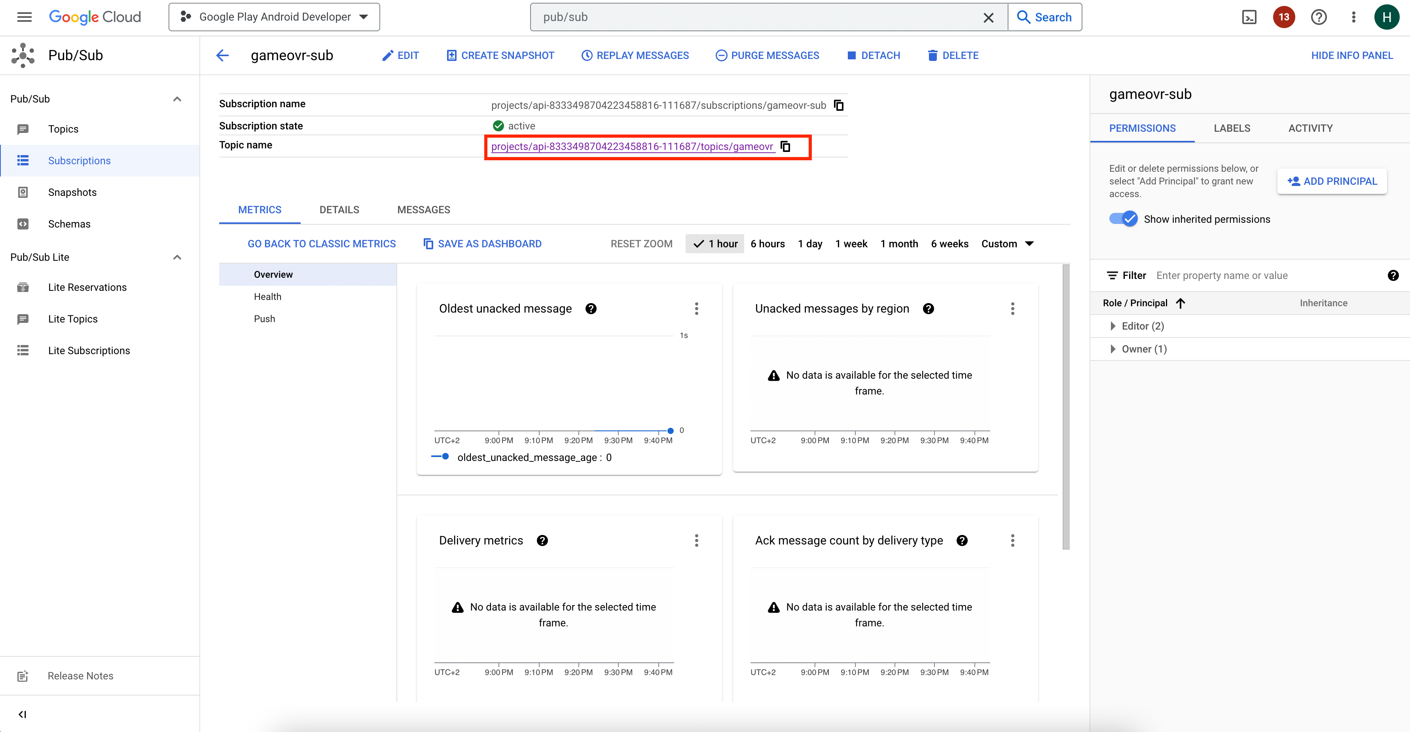Screen dimensions: 1410x732
Task: Collapse the left sidebar with the arrow icon
Action: pos(23,715)
